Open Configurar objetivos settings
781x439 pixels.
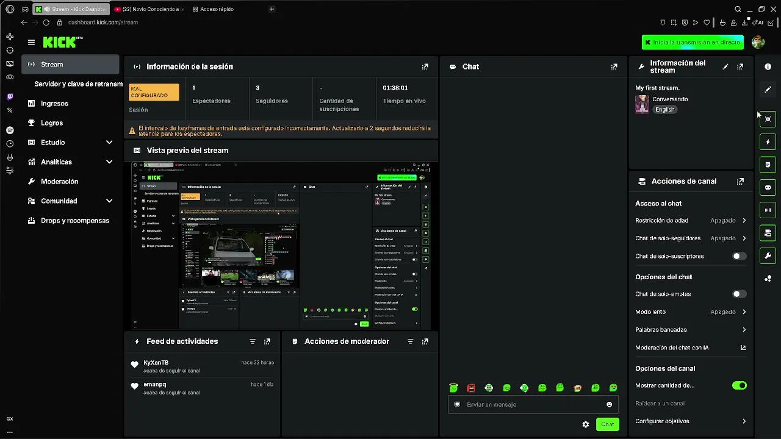(x=691, y=421)
